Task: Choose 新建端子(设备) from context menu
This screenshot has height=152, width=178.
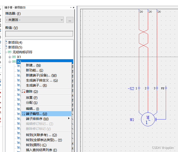Action: pyautogui.click(x=41, y=75)
